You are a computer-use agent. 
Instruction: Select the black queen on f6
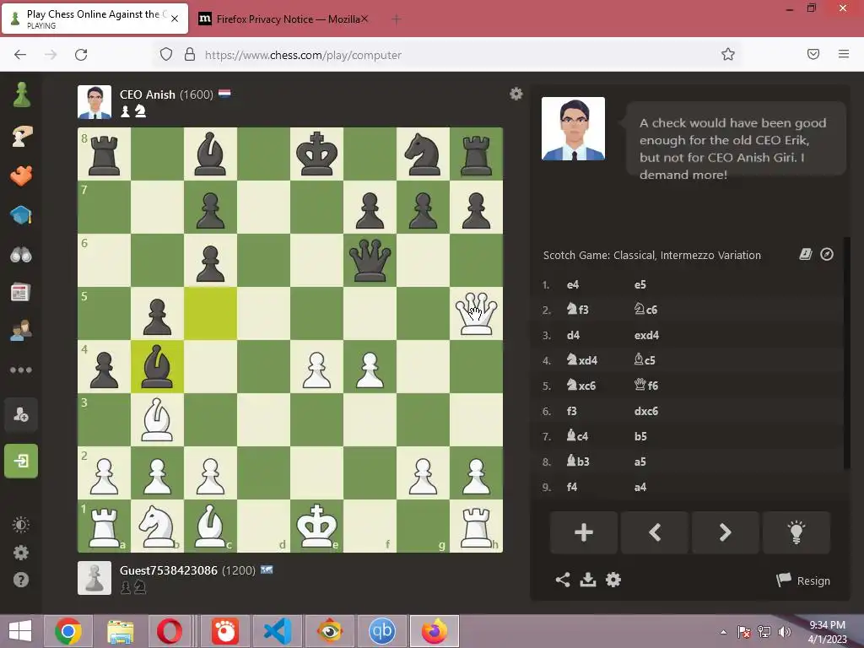tap(370, 260)
